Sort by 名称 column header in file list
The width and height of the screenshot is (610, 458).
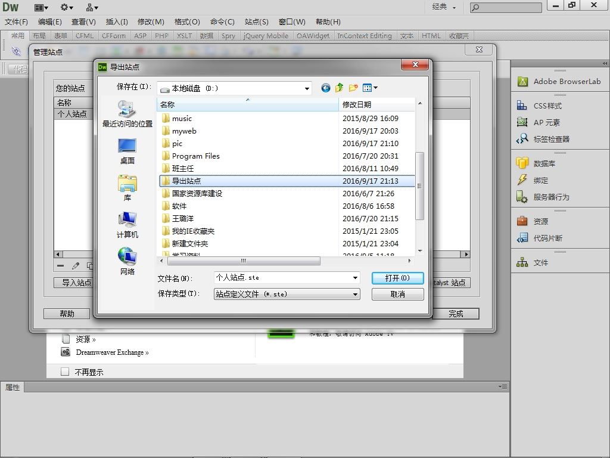(x=248, y=104)
